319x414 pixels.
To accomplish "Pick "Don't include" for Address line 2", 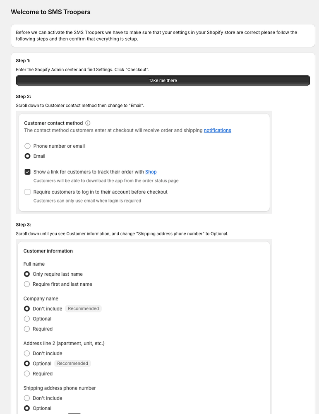I will 27,354.
